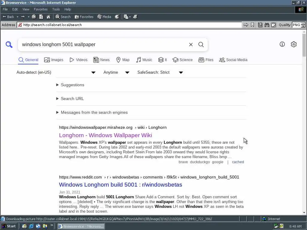The width and height of the screenshot is (307, 230).
Task: Click the Refresh page icon
Action: coord(41,17)
